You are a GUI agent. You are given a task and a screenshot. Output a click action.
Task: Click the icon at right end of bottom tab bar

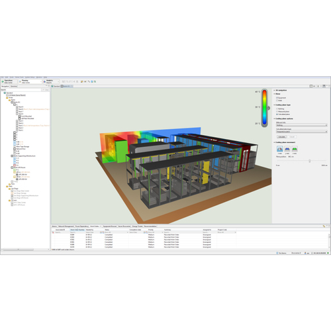[324, 226]
